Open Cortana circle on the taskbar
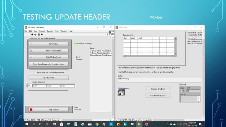Image resolution: width=226 pixels, height=127 pixels. (x=40, y=124)
